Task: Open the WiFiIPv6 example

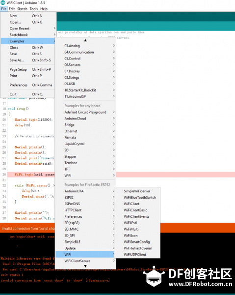Action: click(x=137, y=223)
